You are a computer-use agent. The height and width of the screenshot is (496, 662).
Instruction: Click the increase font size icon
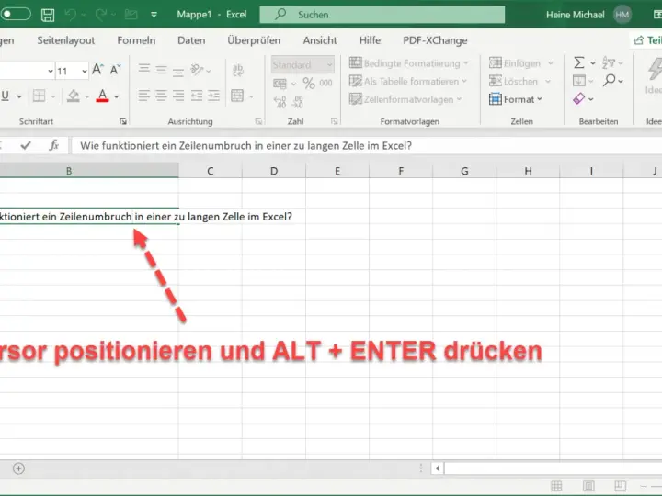(x=98, y=69)
